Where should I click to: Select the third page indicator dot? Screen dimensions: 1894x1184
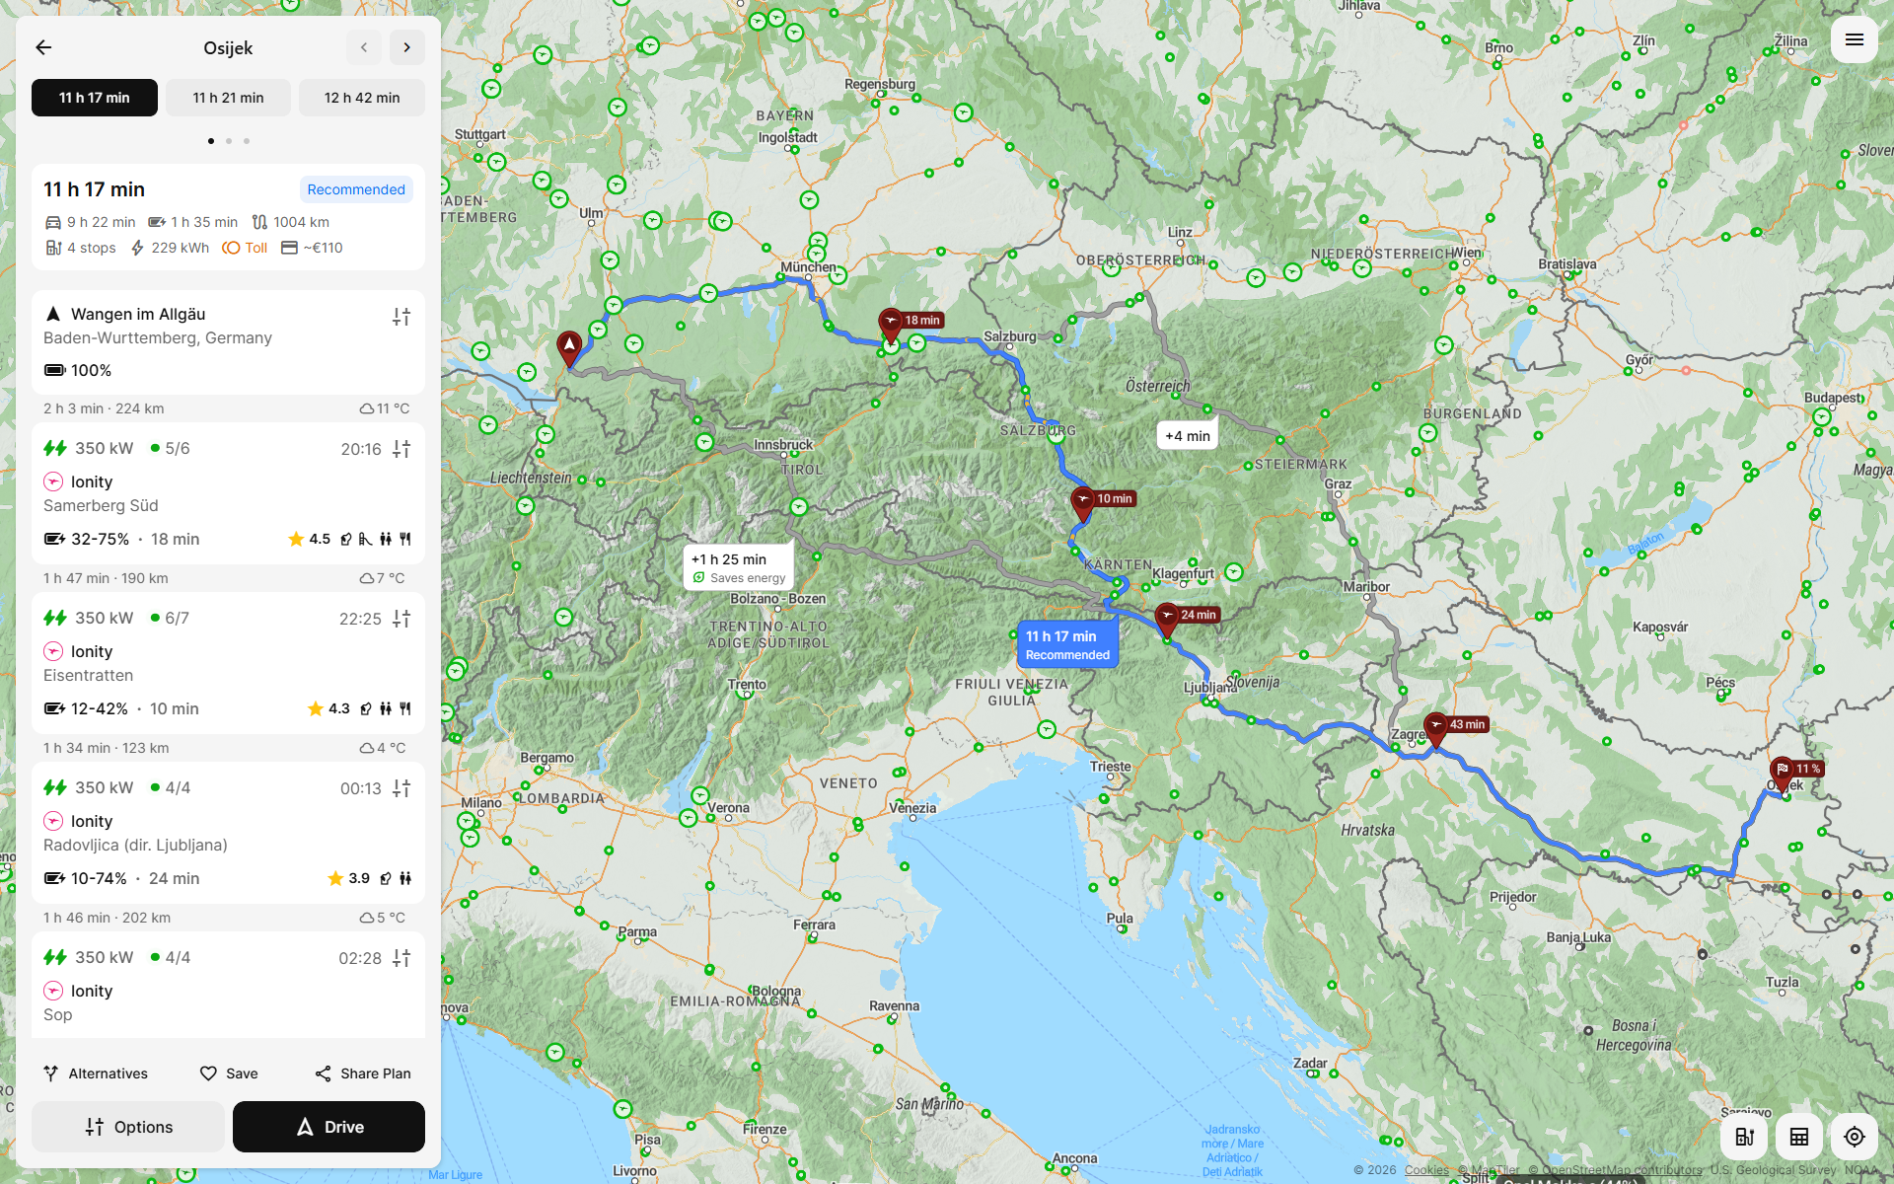[x=247, y=141]
